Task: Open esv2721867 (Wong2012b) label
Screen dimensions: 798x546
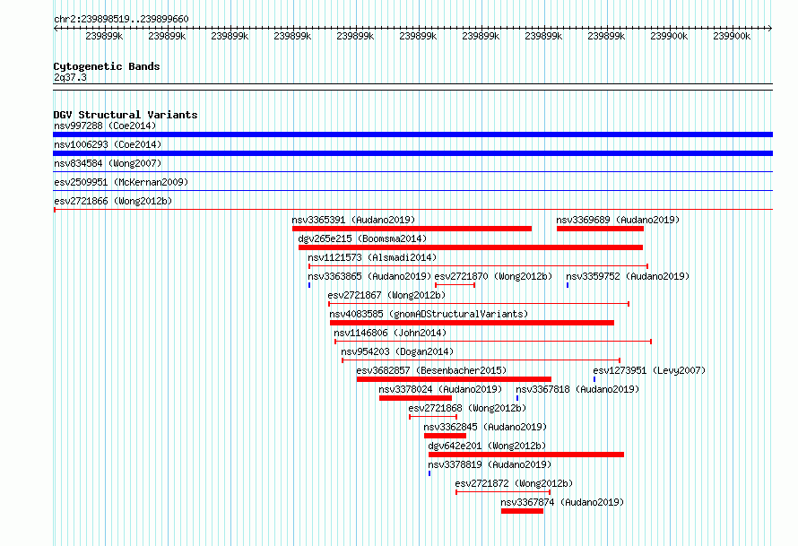Action: tap(386, 295)
